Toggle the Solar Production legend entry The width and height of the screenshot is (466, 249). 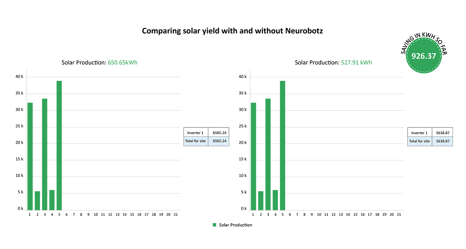[x=235, y=225]
